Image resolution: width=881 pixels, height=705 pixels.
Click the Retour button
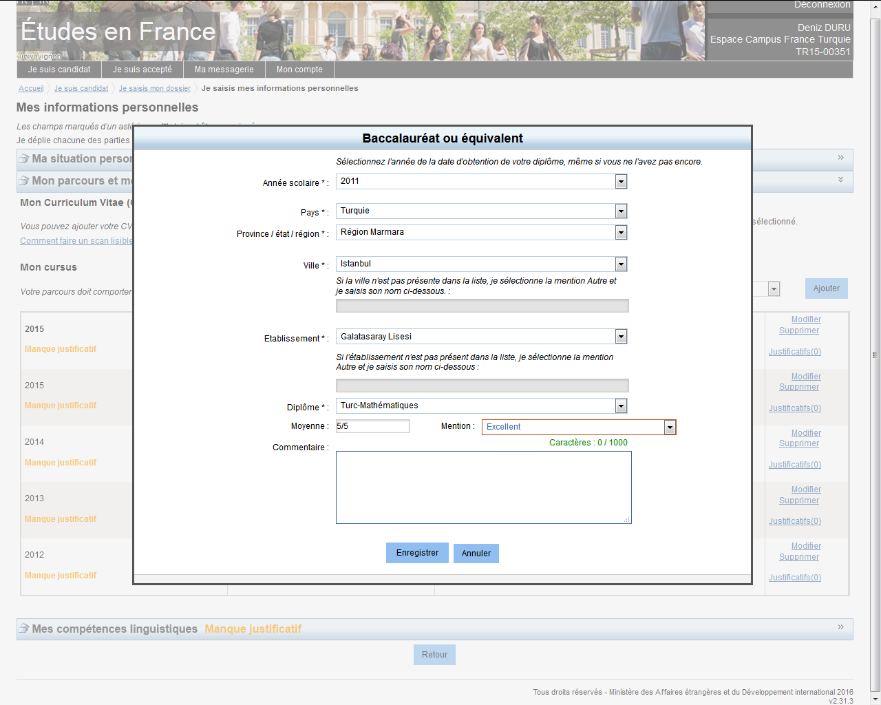point(434,655)
